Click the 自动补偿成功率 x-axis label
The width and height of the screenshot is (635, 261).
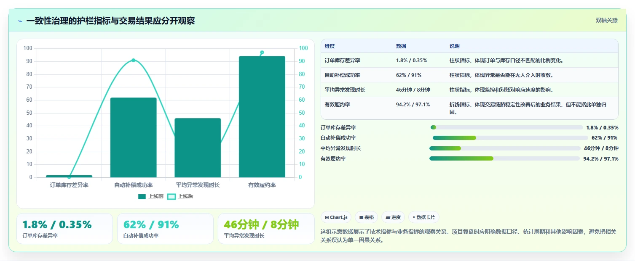pyautogui.click(x=134, y=185)
